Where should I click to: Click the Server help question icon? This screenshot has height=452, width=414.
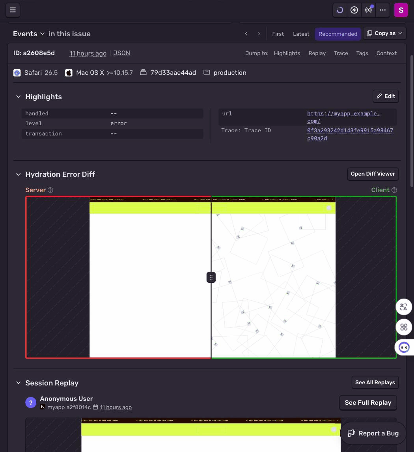[x=50, y=190]
